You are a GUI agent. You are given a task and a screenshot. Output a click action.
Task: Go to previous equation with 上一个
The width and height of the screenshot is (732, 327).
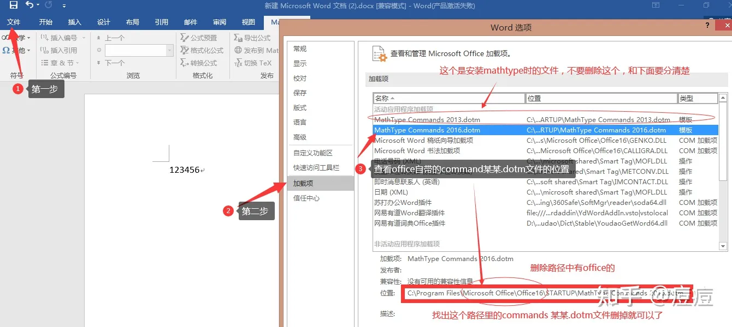click(110, 38)
